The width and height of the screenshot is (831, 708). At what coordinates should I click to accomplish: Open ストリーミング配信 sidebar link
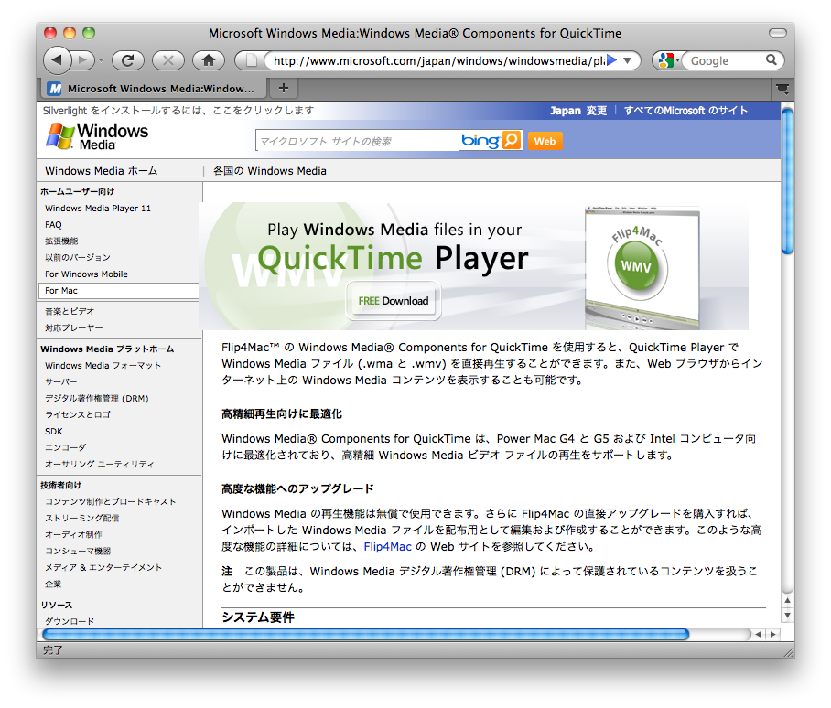click(x=82, y=518)
